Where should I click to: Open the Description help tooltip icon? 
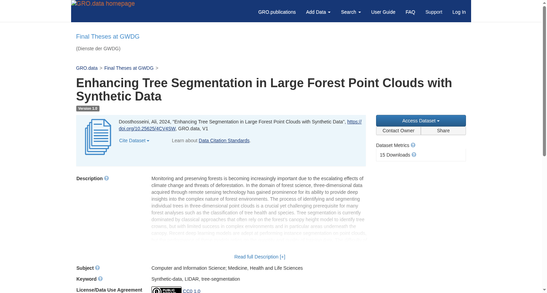click(x=107, y=178)
